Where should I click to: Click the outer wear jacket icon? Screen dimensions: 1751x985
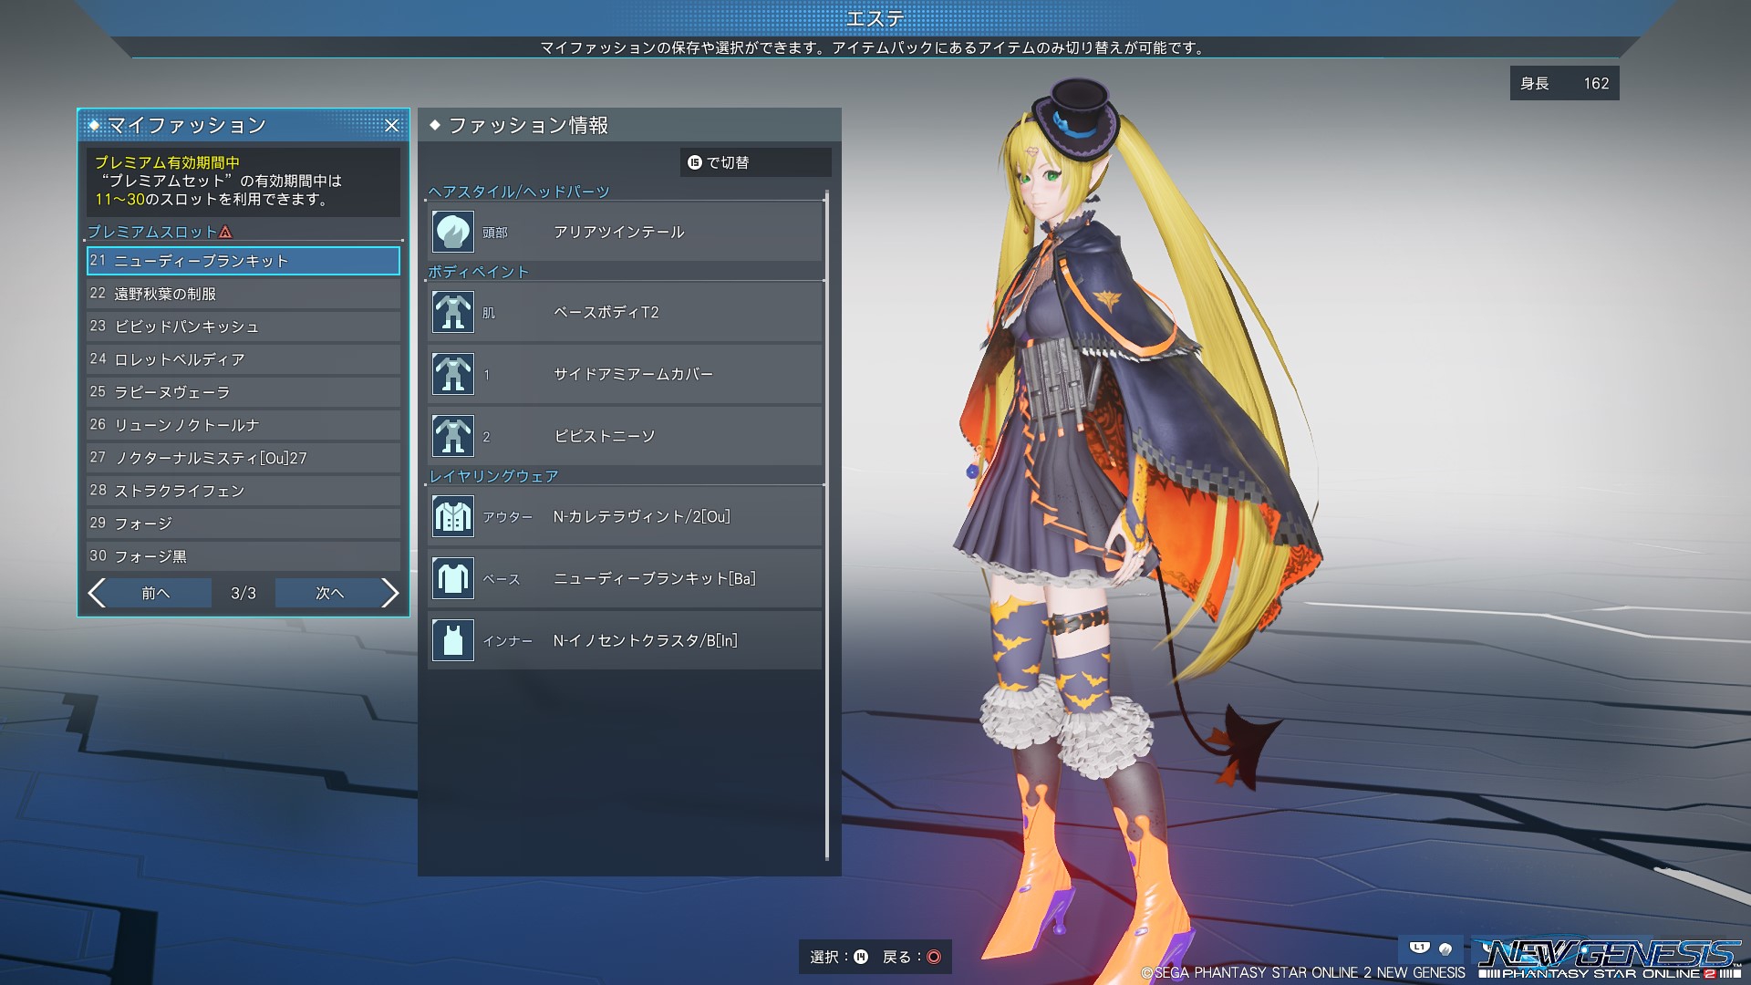coord(452,516)
